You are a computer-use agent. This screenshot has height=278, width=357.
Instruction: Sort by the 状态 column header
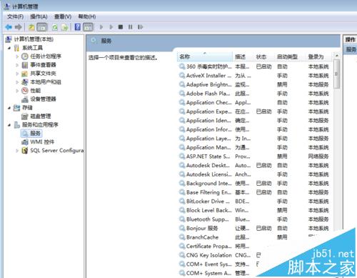[x=264, y=56]
